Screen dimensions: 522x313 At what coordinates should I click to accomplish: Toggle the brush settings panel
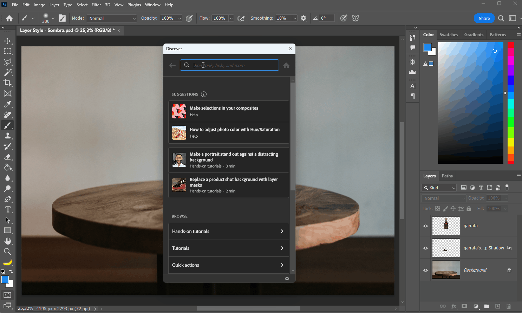tap(62, 18)
